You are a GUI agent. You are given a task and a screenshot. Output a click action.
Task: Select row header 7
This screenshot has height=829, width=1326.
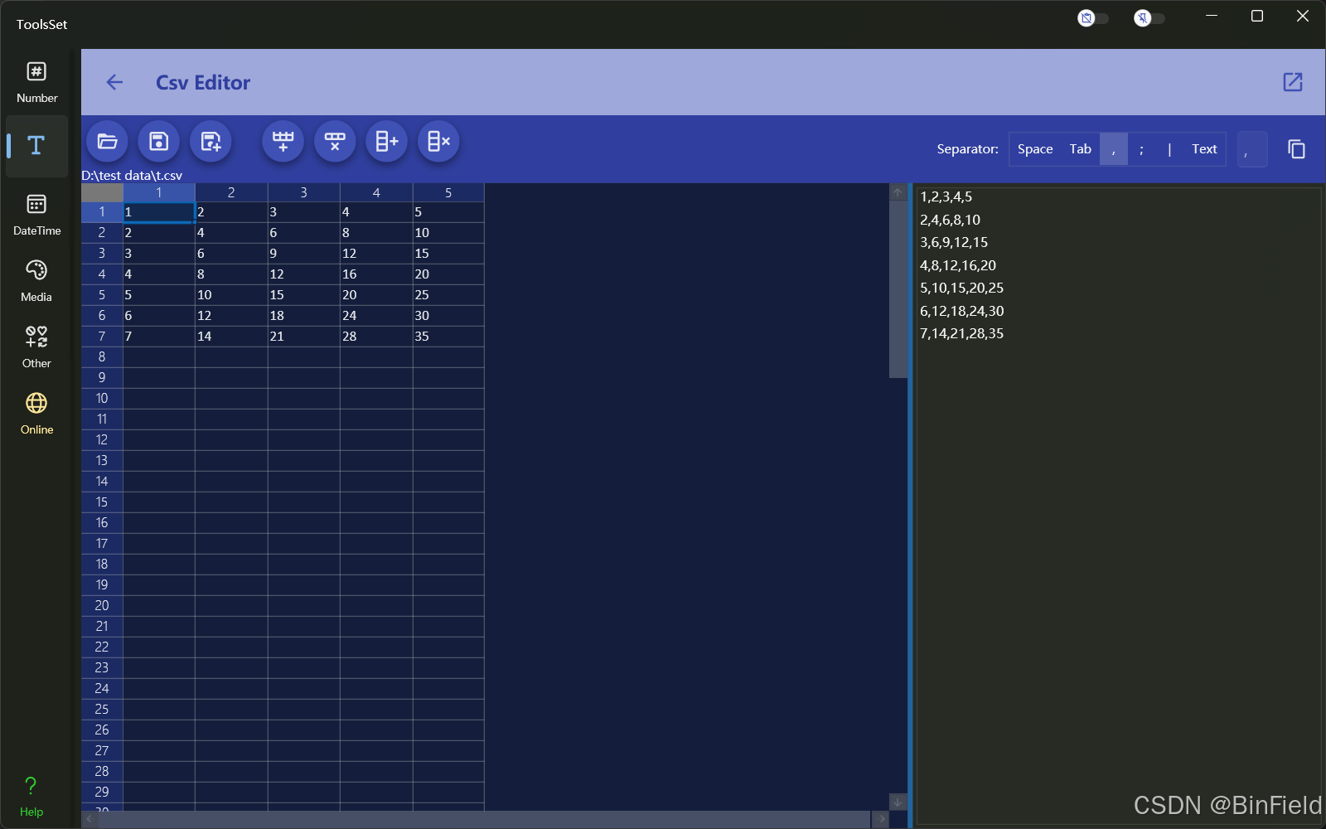click(x=102, y=337)
